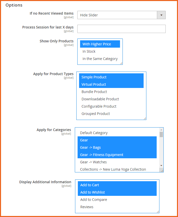The width and height of the screenshot is (178, 217).
Task: Pick Collections -> New Luma Yoga Collection
Action: [x=113, y=169]
